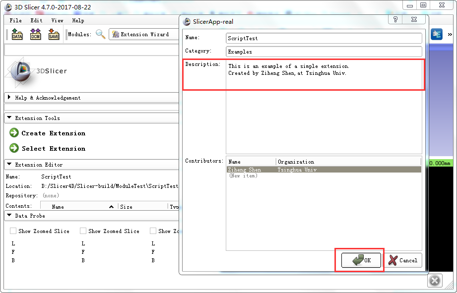Select the Ziheng Shen contributor row

(x=324, y=170)
